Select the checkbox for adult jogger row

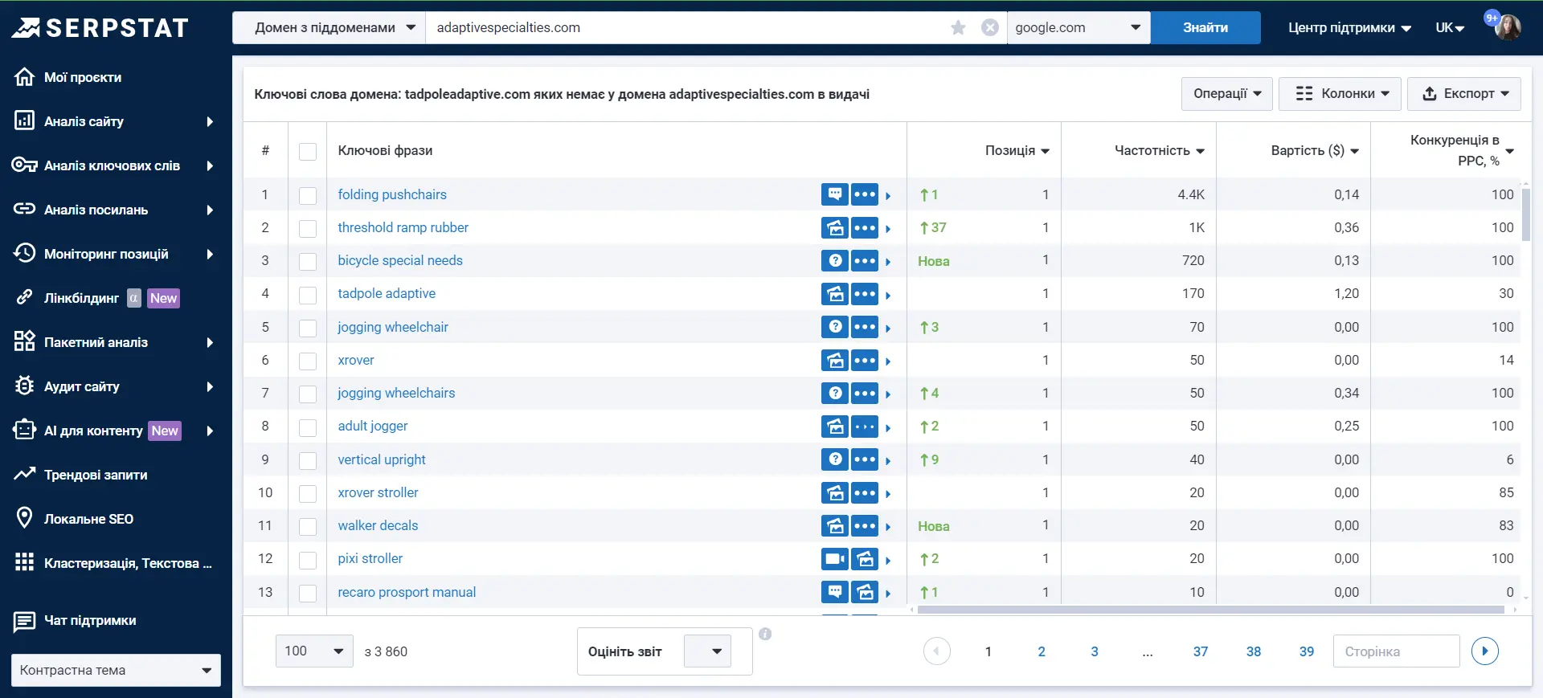coord(308,427)
